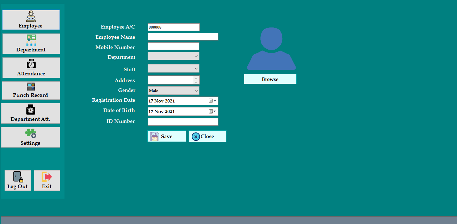Browse for an employee photo
Viewport: 457px width, 224px height.
(270, 79)
